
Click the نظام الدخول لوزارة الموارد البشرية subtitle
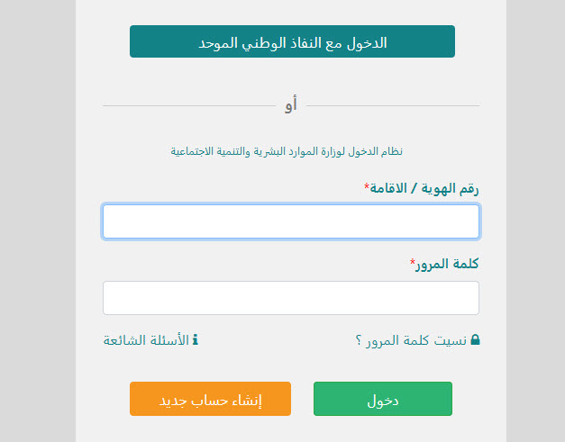(287, 151)
